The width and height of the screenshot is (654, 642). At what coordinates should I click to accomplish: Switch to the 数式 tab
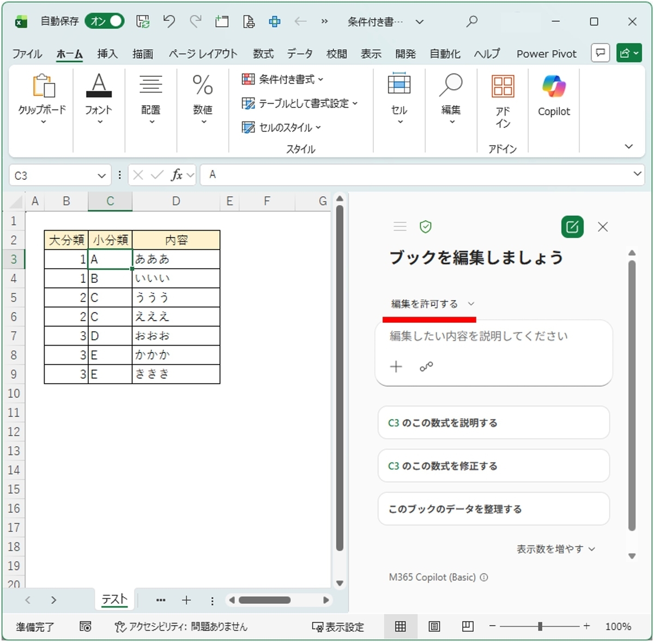[x=263, y=53]
